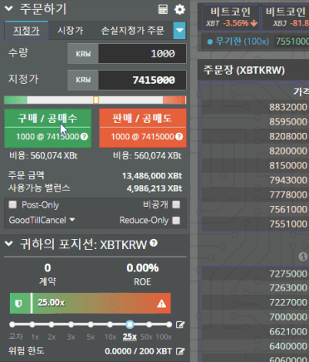Set leverage slider to 10x
Viewport: 309px width, 362px height.
pos(110,325)
